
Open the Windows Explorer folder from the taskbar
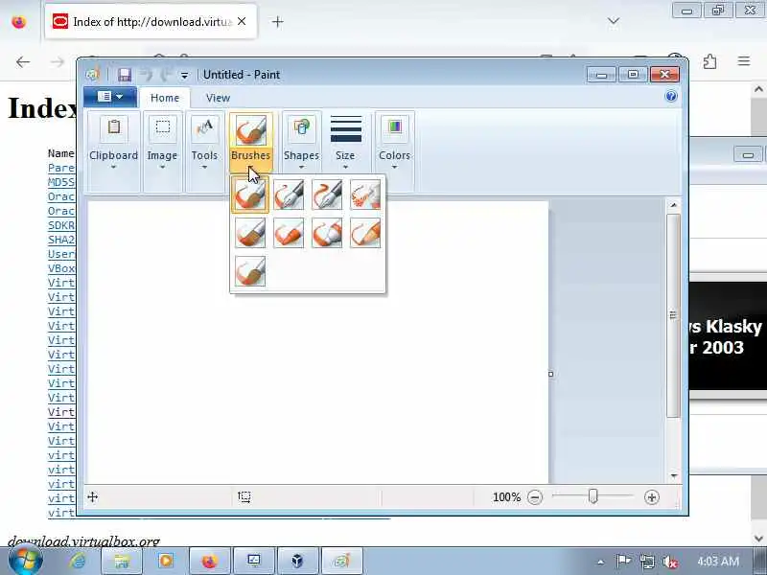122,561
